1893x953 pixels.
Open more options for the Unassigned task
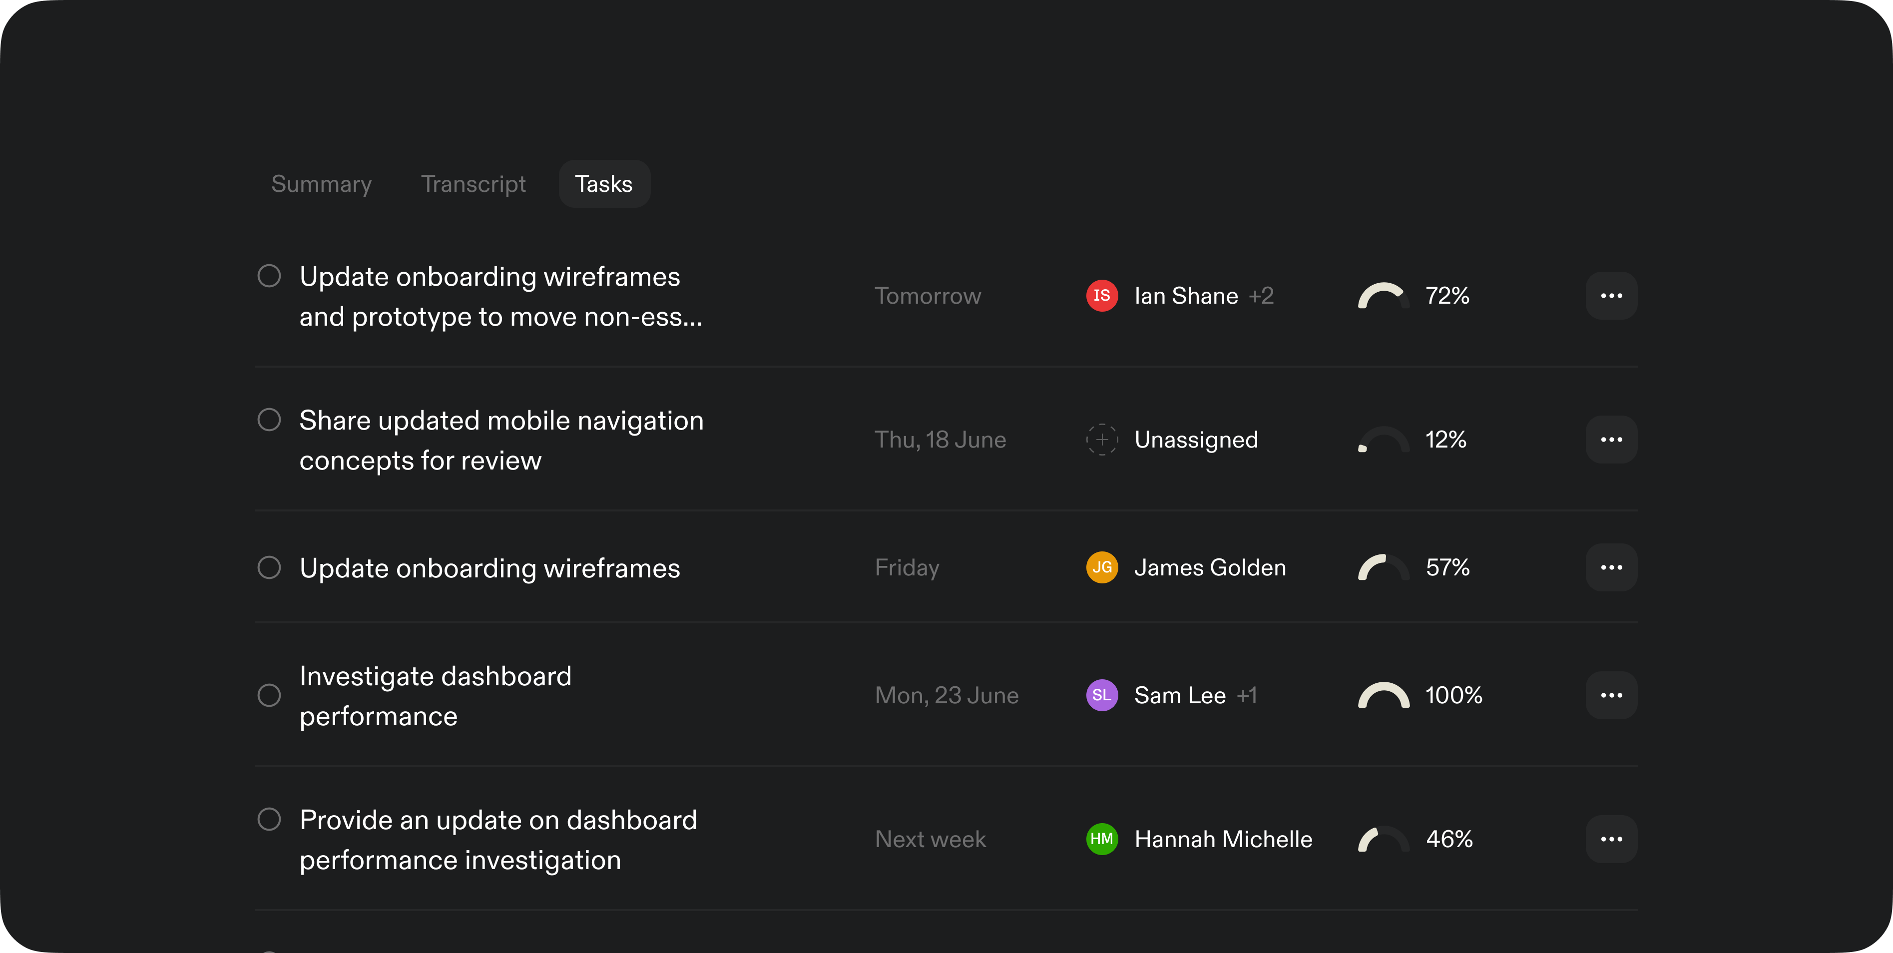[x=1611, y=440]
